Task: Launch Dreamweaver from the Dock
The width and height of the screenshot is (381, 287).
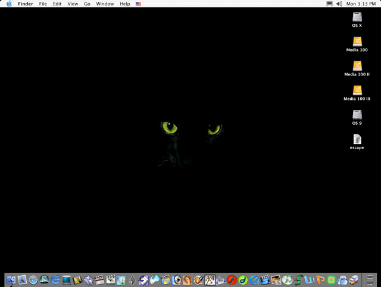Action: coord(243,280)
